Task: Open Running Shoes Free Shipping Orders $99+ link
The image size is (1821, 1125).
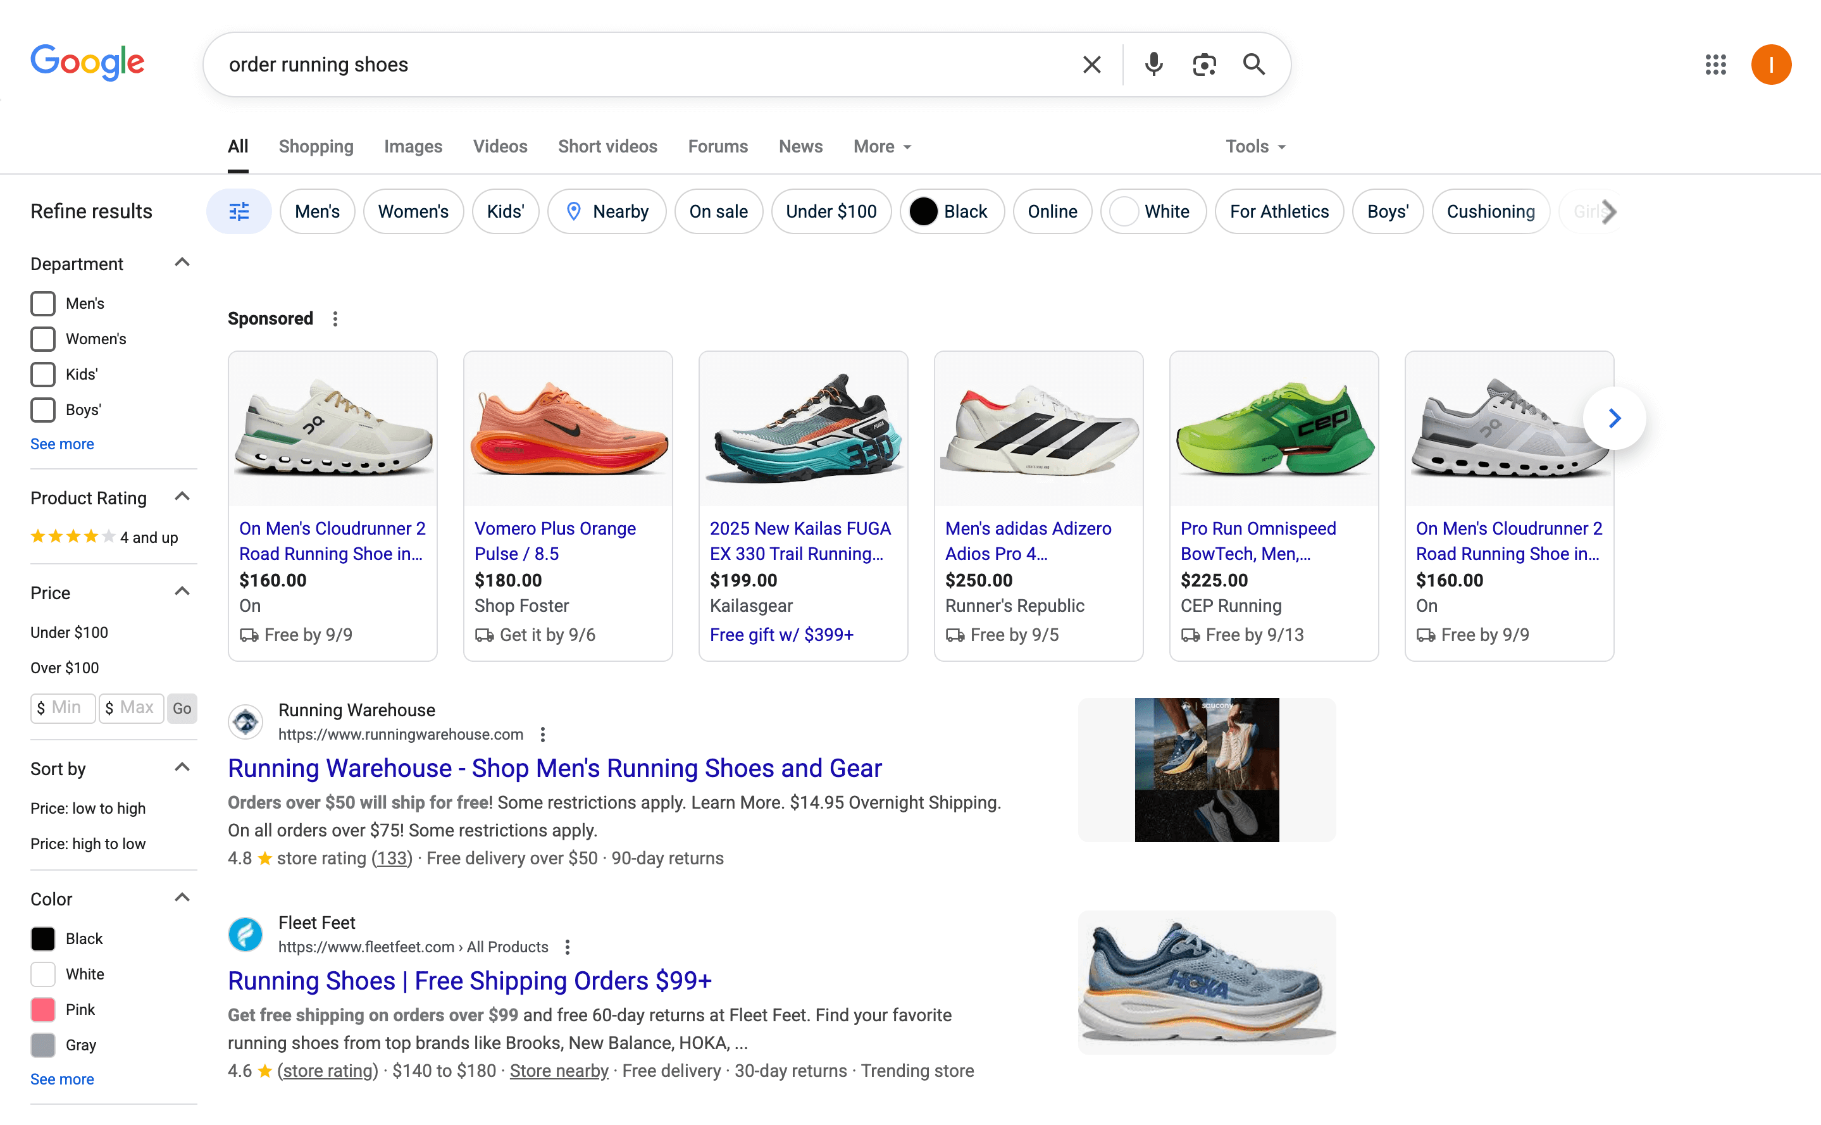Action: pyautogui.click(x=469, y=981)
